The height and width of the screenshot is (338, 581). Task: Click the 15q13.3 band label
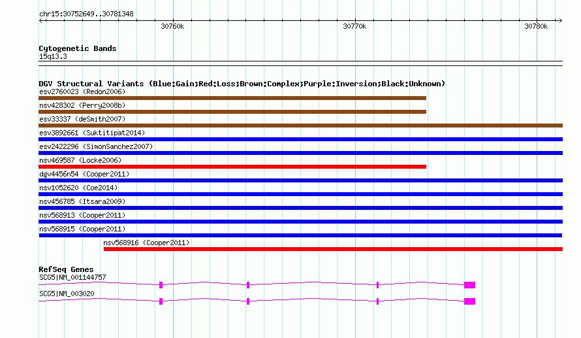pos(53,56)
